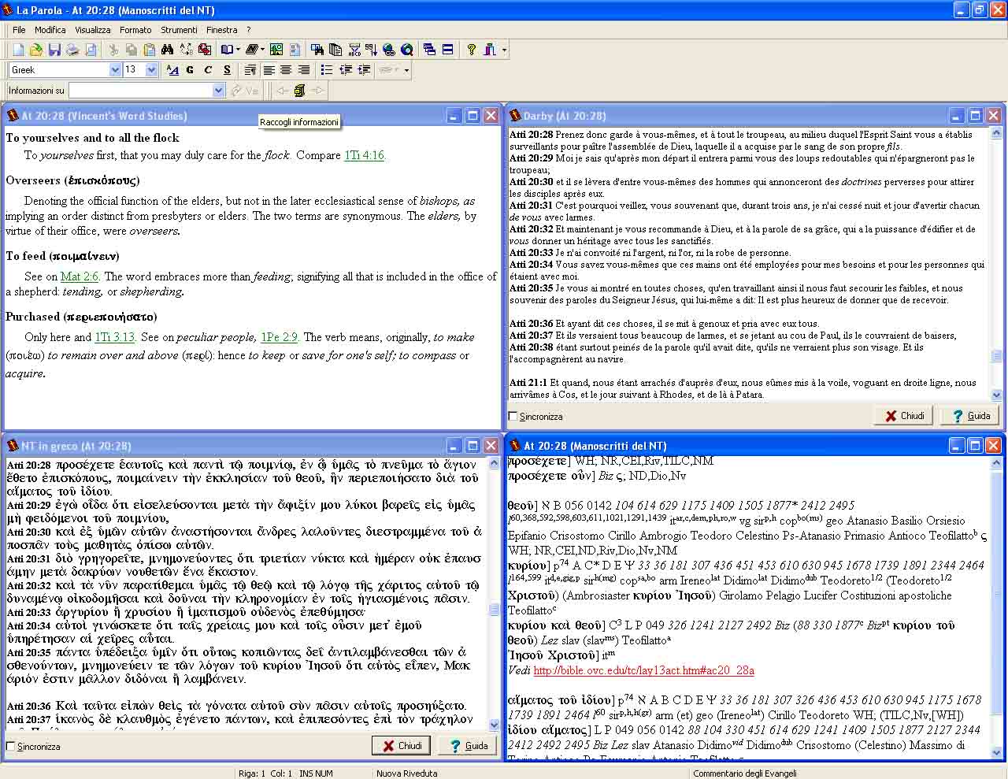Click NT in greco window scrollbar thumb
1008x779 pixels.
coord(495,610)
